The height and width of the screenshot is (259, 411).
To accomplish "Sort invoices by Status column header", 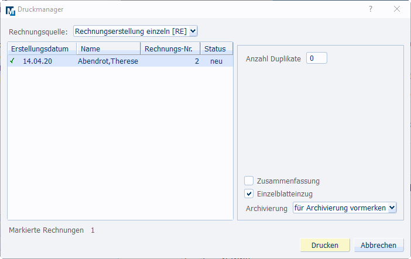I will pos(216,49).
